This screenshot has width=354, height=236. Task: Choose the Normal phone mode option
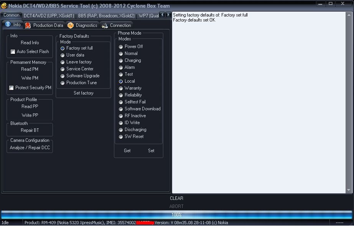(x=121, y=54)
